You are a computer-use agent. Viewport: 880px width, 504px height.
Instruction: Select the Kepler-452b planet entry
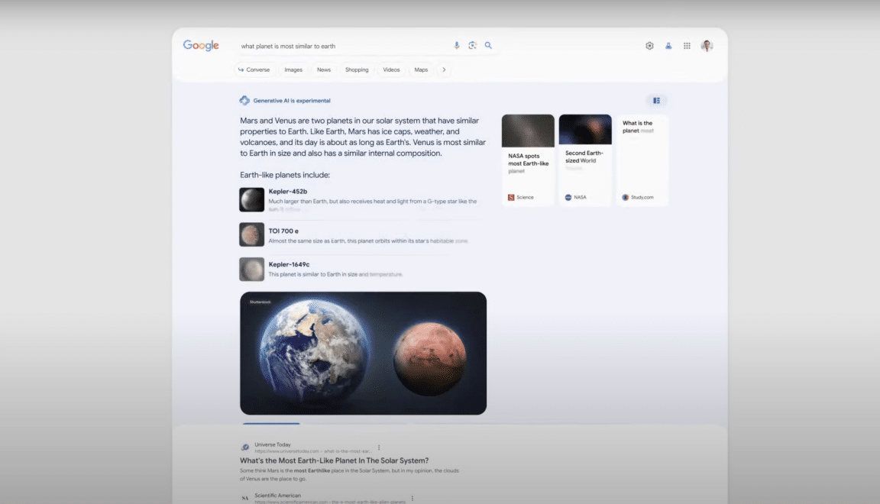288,191
